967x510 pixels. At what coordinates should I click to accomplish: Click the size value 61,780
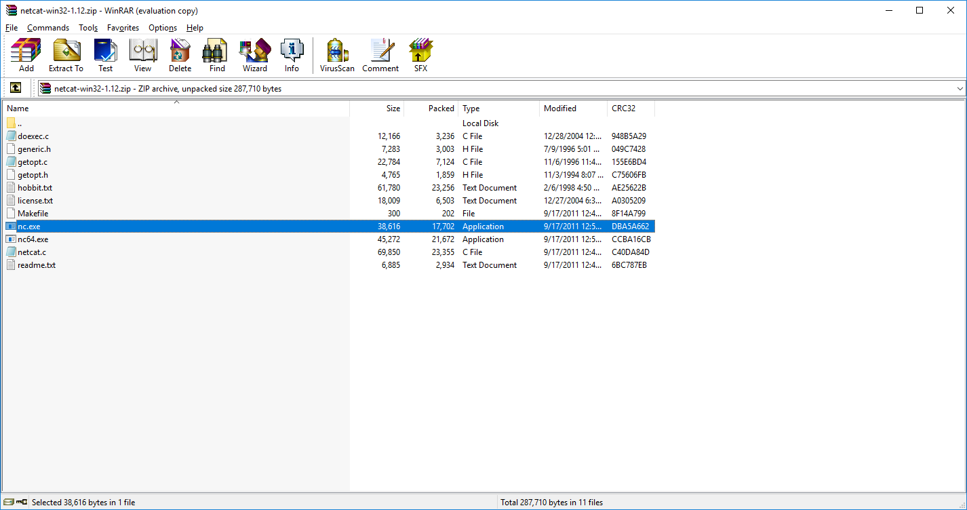[x=389, y=188]
